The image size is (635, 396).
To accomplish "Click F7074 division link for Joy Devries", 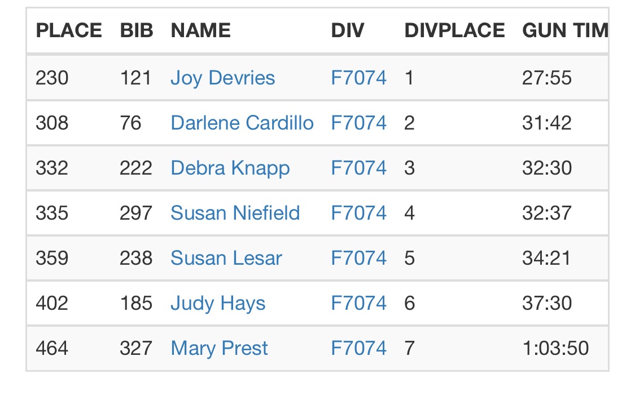I will point(358,78).
